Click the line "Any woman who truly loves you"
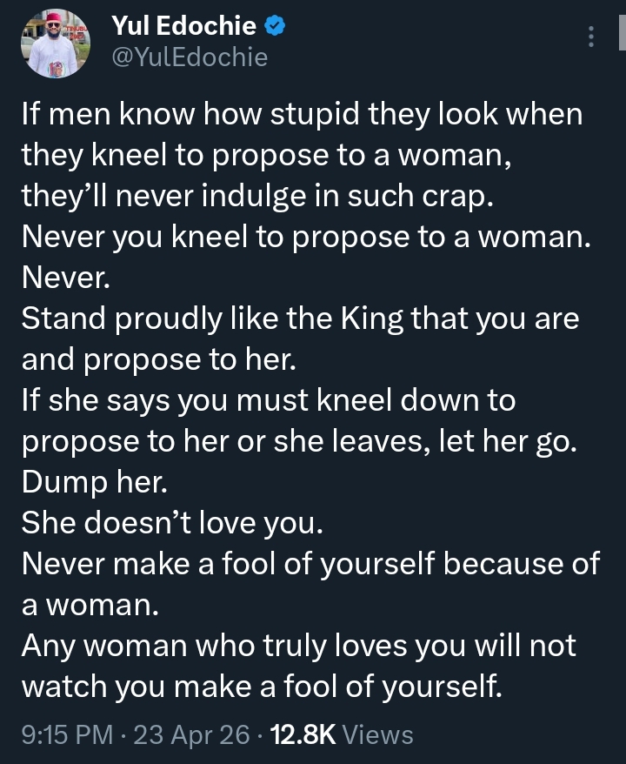This screenshot has width=626, height=764. point(297,645)
